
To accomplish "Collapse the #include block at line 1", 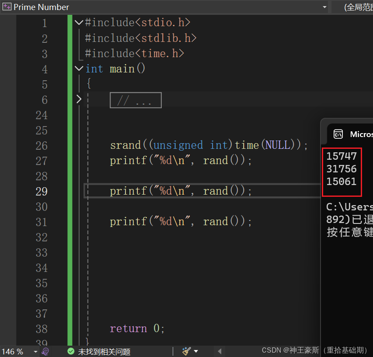I will click(79, 23).
